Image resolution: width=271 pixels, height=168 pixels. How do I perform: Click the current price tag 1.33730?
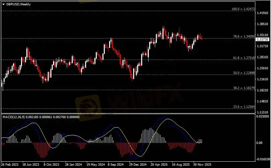coord(261,39)
